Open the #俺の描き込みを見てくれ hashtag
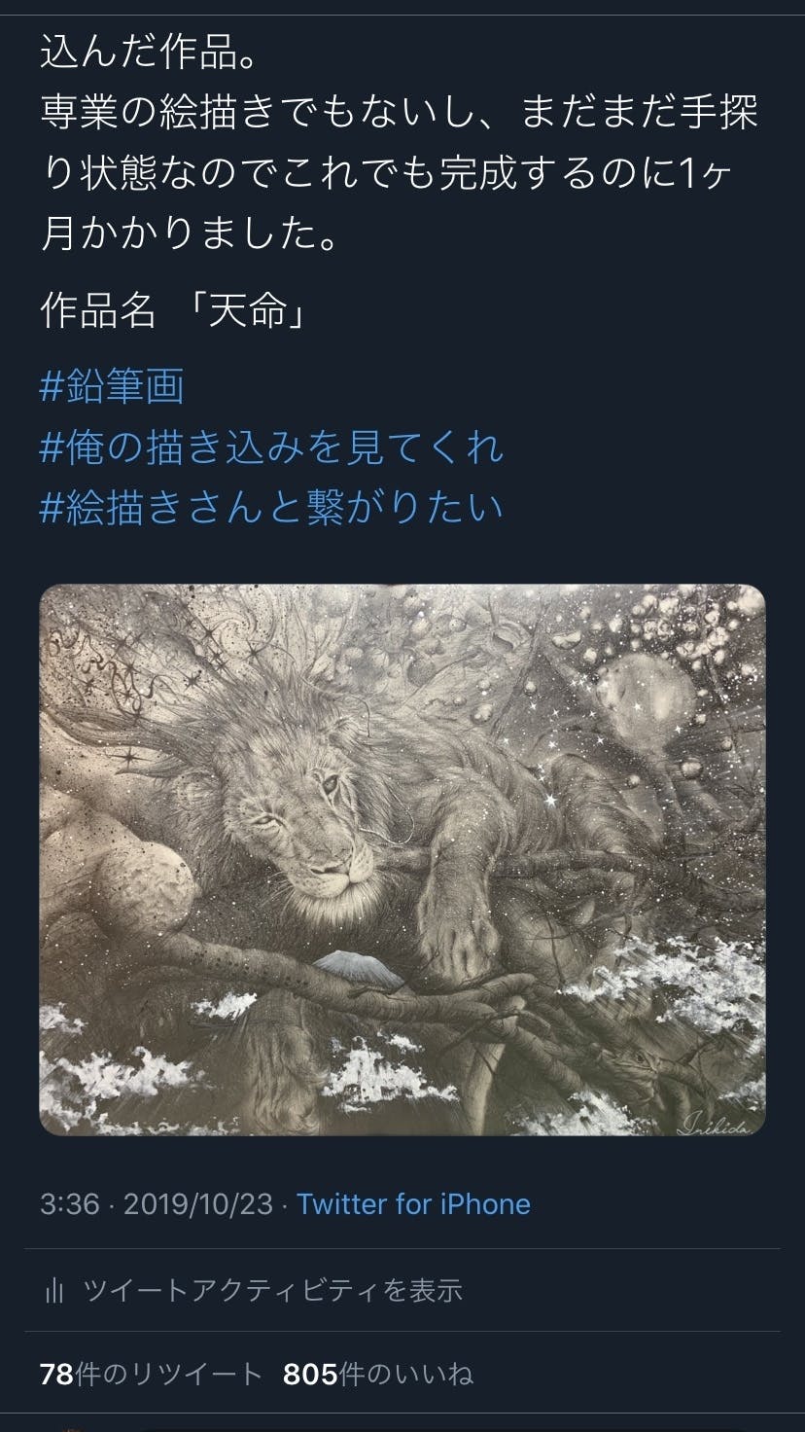 272,447
